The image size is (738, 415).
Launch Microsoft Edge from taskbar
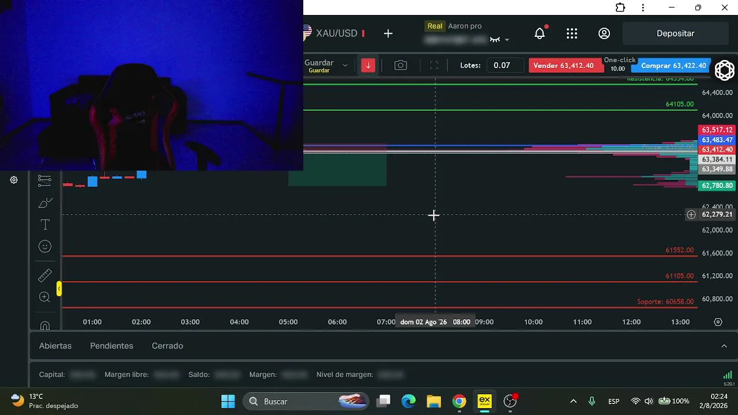click(409, 401)
